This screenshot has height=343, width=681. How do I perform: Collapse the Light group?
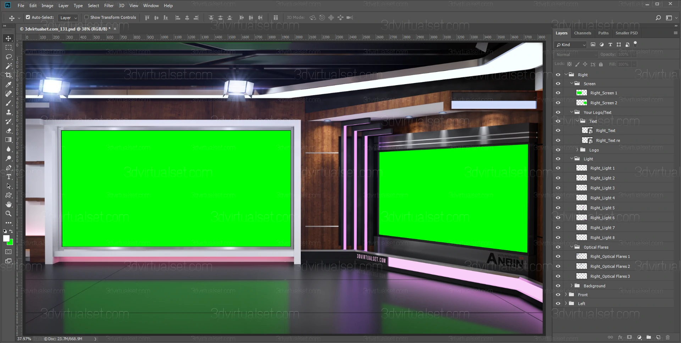572,159
